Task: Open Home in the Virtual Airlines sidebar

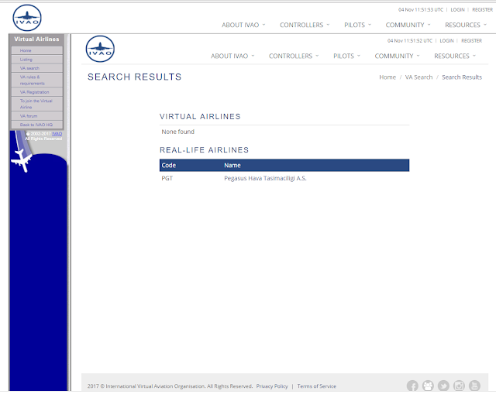Action: tap(36, 50)
